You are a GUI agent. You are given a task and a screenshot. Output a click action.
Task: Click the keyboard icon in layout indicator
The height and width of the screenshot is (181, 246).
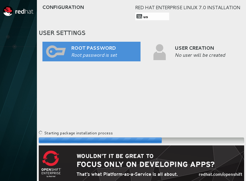coord(139,17)
